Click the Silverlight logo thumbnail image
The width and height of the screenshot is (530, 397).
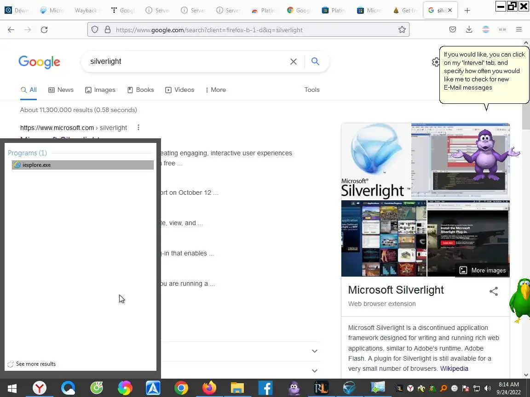pos(376,161)
